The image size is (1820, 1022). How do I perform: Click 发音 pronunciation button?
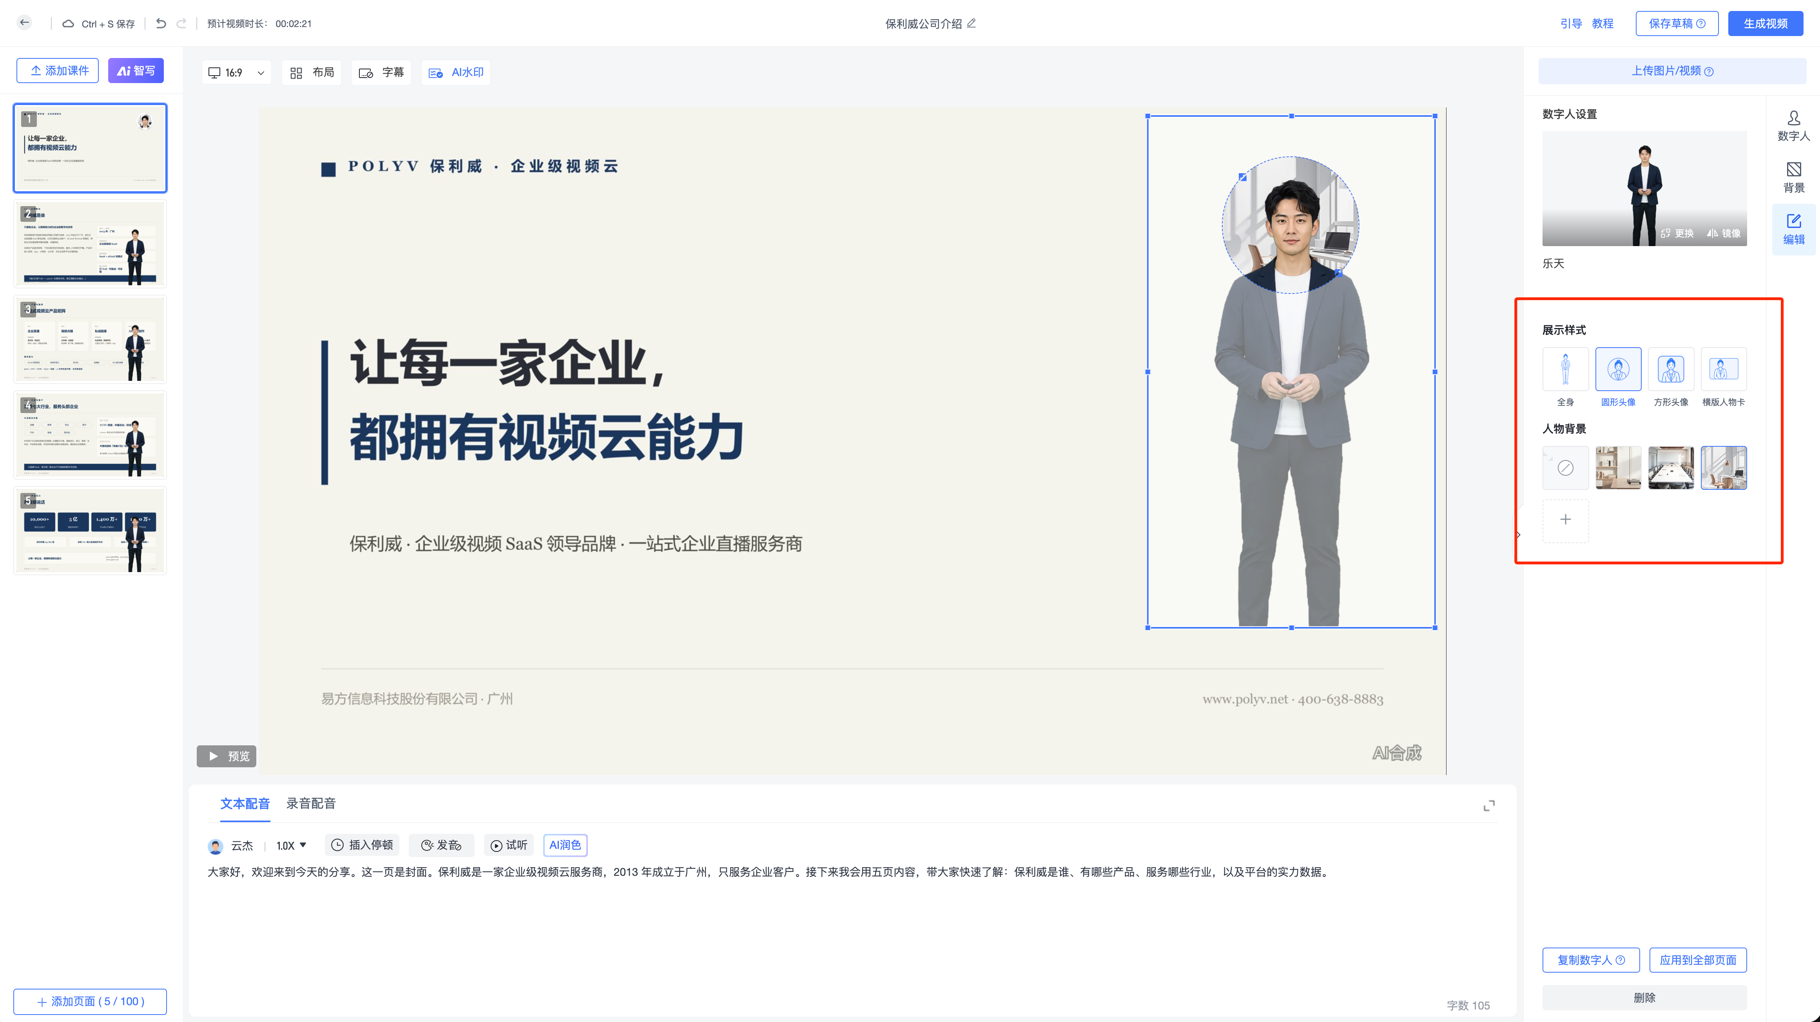(x=442, y=845)
